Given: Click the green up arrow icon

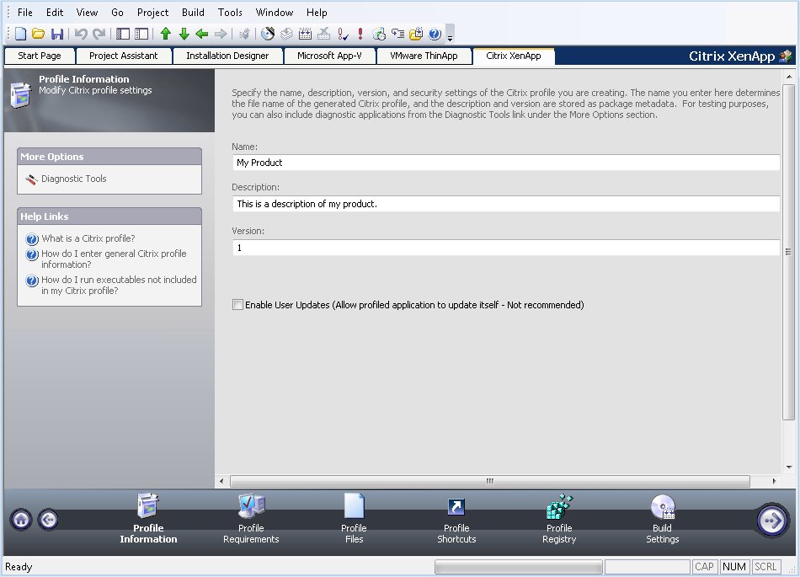Looking at the screenshot, I should point(165,35).
